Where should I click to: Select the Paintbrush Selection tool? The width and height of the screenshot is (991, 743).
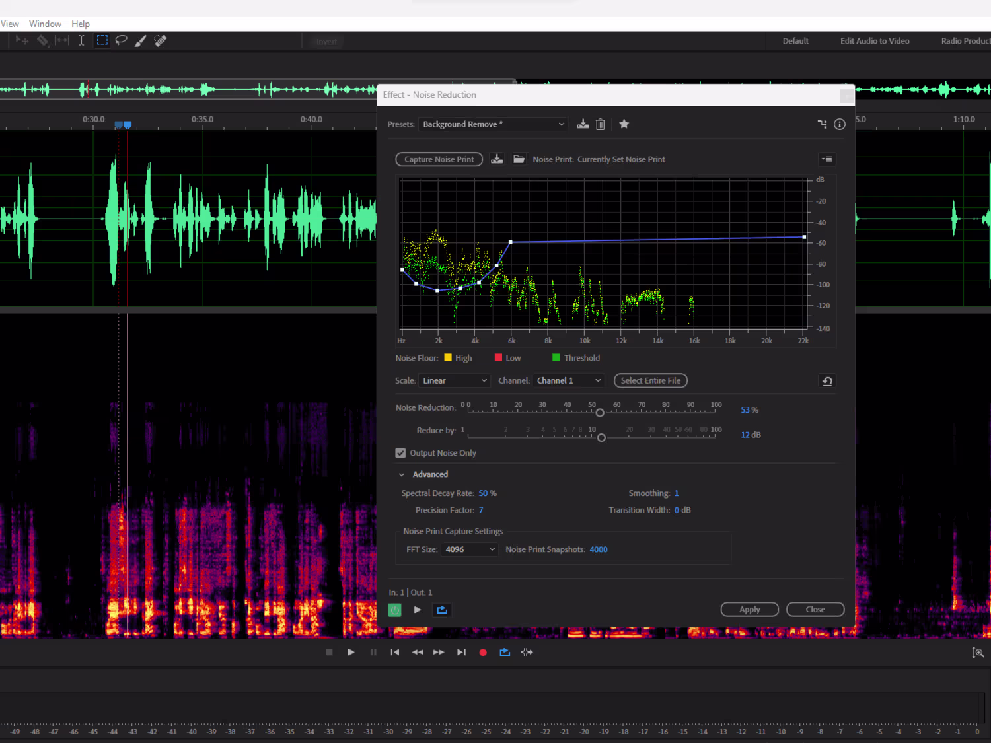click(x=140, y=41)
